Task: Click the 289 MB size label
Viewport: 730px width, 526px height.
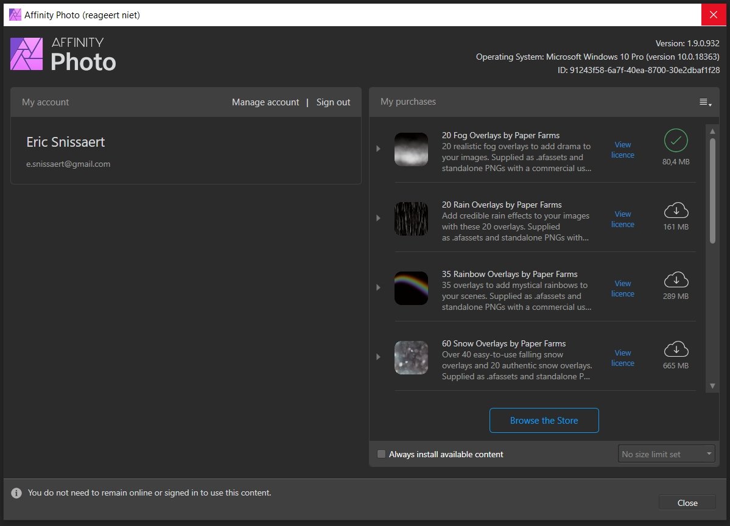Action: [x=676, y=296]
